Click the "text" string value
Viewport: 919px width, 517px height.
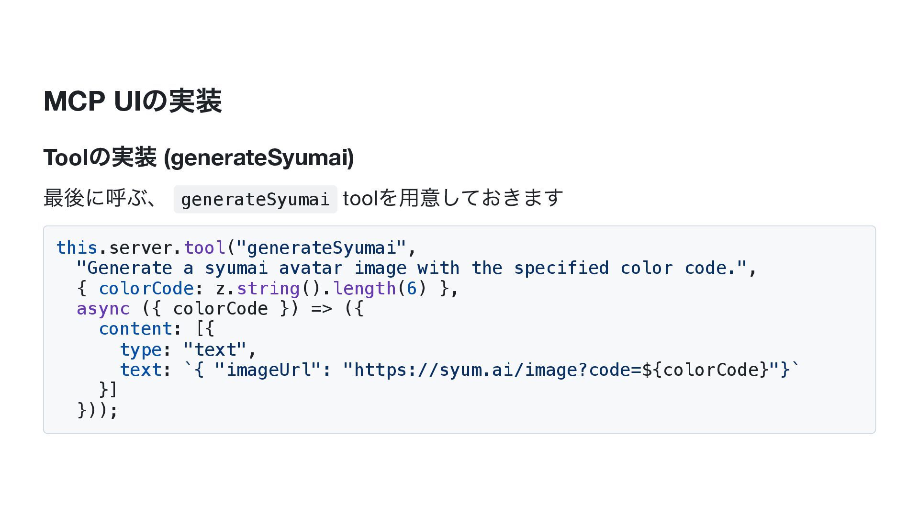pos(215,350)
